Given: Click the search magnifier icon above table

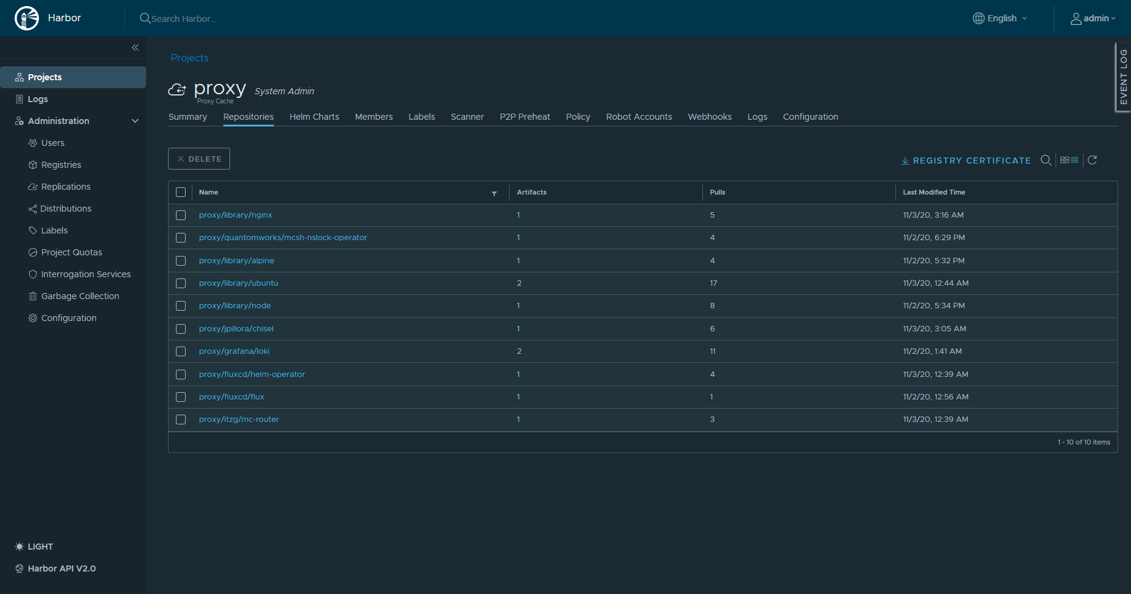Looking at the screenshot, I should 1046,160.
